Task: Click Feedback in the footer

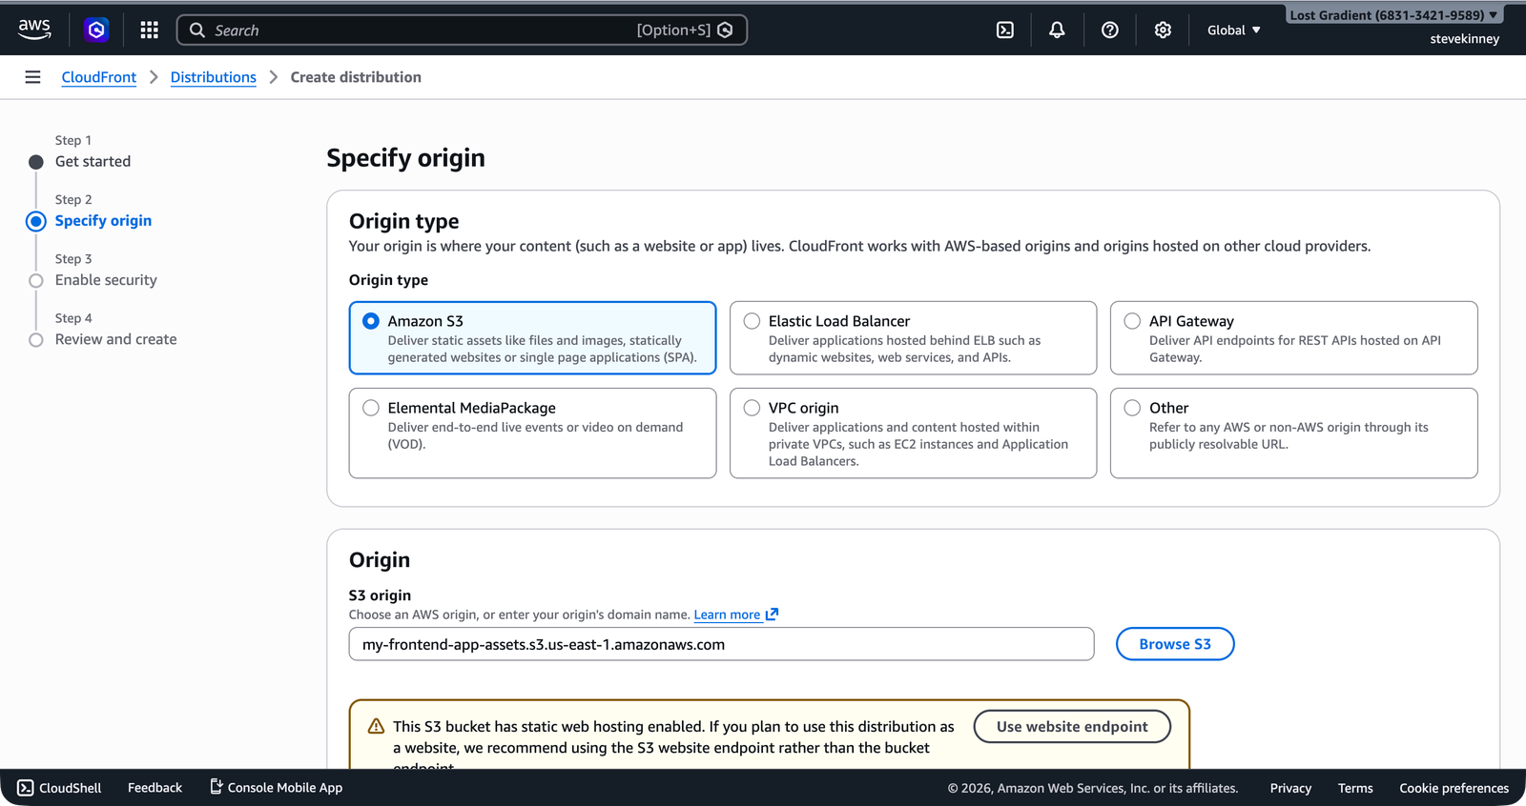Action: click(x=155, y=788)
